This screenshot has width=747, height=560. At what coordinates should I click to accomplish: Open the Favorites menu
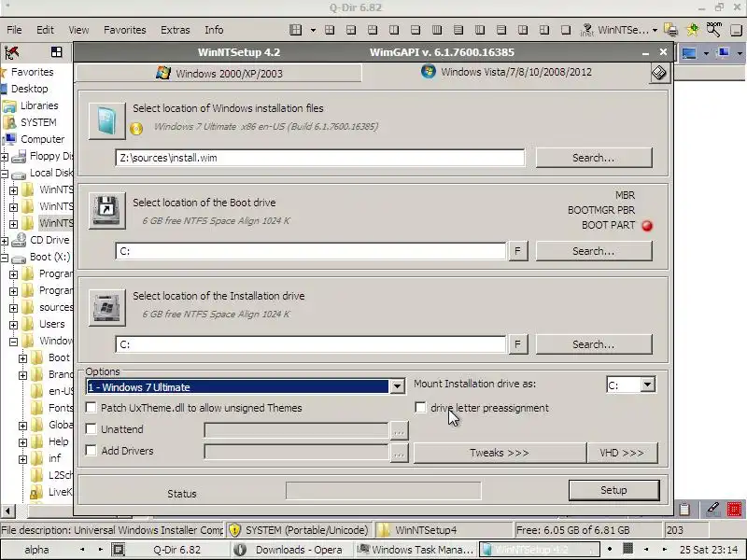tap(125, 30)
